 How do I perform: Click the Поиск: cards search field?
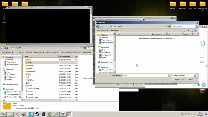coord(184,26)
